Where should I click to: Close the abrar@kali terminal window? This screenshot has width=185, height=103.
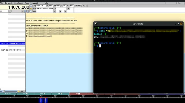click(181, 24)
